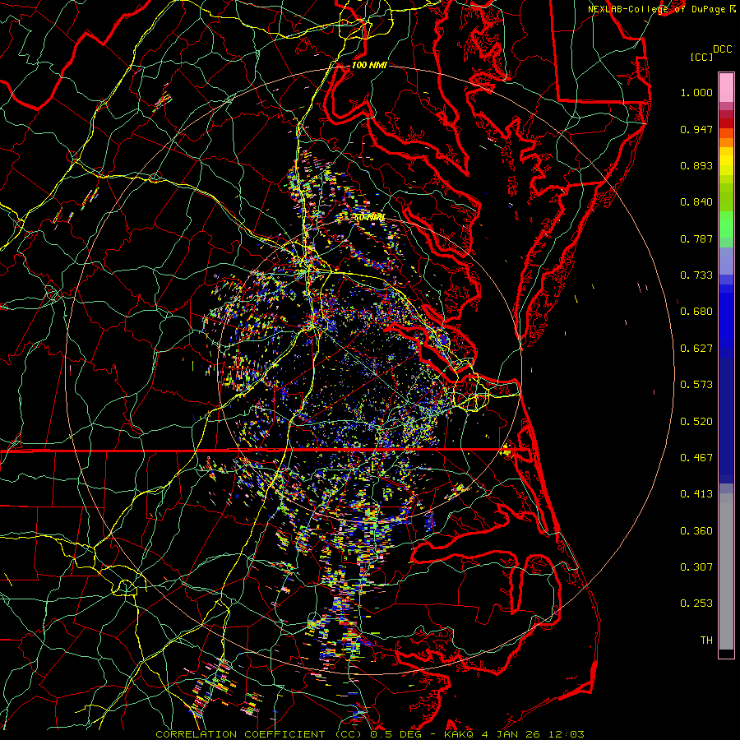Click the 0.733 legend value
The width and height of the screenshot is (740, 740).
pyautogui.click(x=696, y=275)
